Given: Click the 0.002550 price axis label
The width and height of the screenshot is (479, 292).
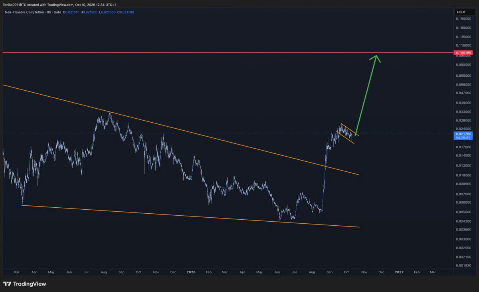Looking at the screenshot, I should [x=464, y=248].
